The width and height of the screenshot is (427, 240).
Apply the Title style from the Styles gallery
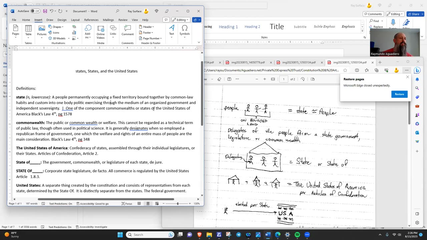click(x=277, y=27)
